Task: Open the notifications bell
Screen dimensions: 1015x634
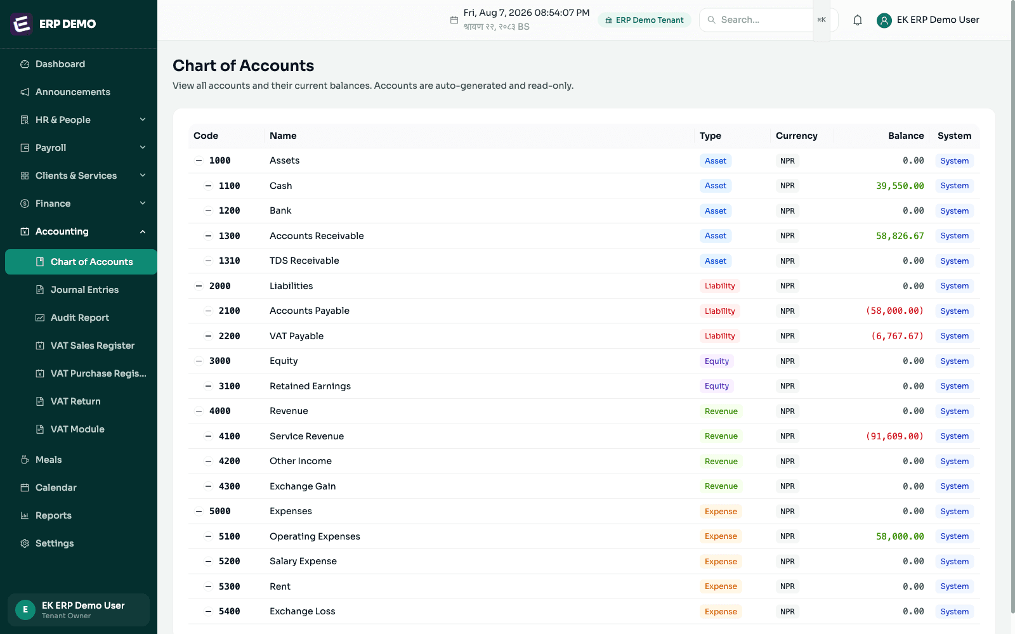Action: [858, 20]
